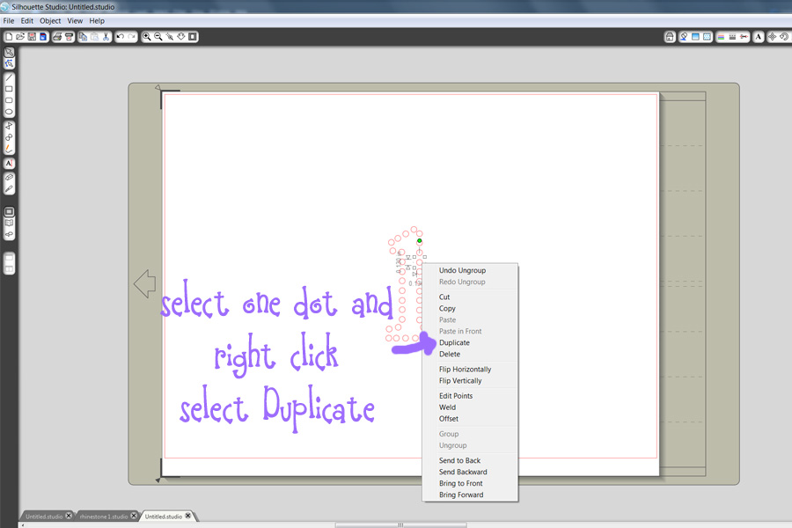Click the Zoom In magnifier icon

click(x=147, y=37)
